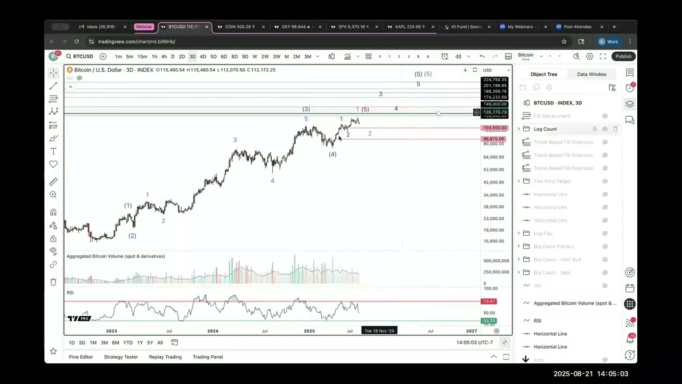This screenshot has height=384, width=682.
Task: Select the crosshair cursor tool
Action: pos(53,73)
